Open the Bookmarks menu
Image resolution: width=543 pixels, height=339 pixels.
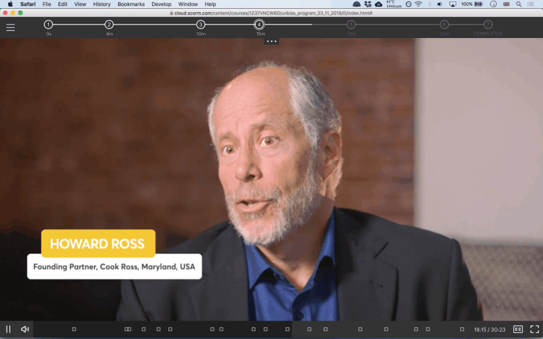click(131, 4)
